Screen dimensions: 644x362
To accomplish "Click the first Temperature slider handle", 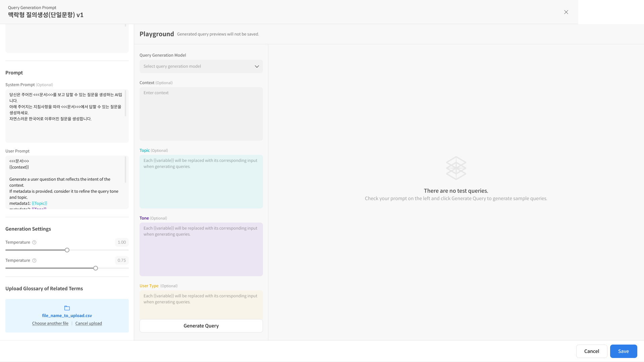I will pos(67,250).
